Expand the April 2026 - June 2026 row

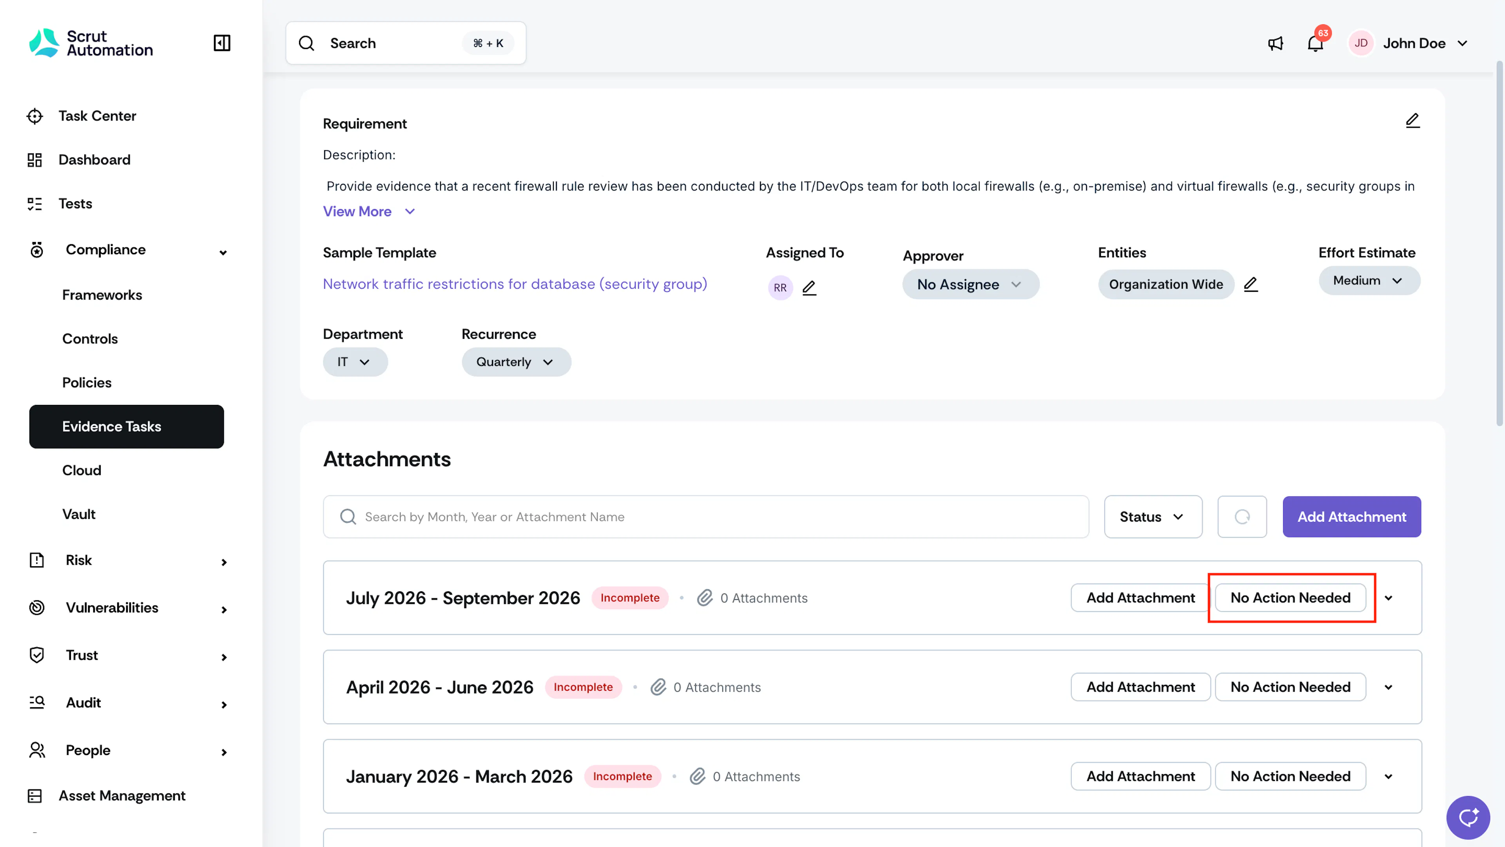click(x=1389, y=687)
